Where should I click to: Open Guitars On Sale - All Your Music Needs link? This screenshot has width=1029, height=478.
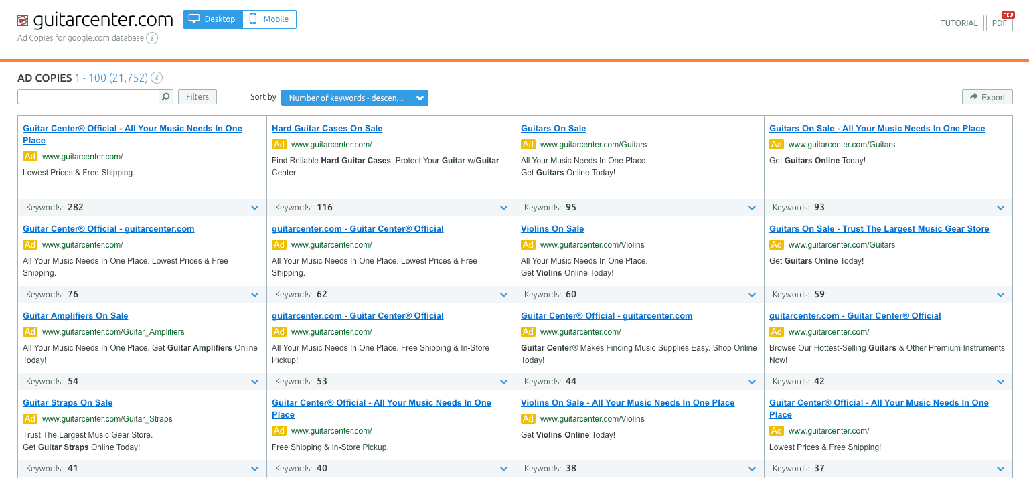pos(877,129)
